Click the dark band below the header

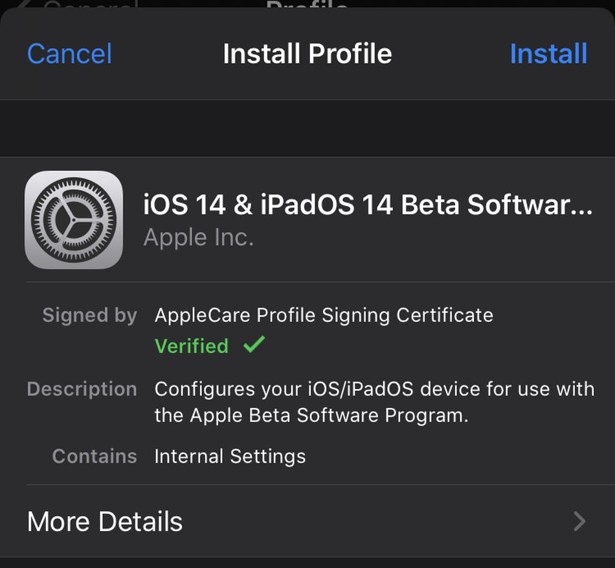tap(307, 128)
